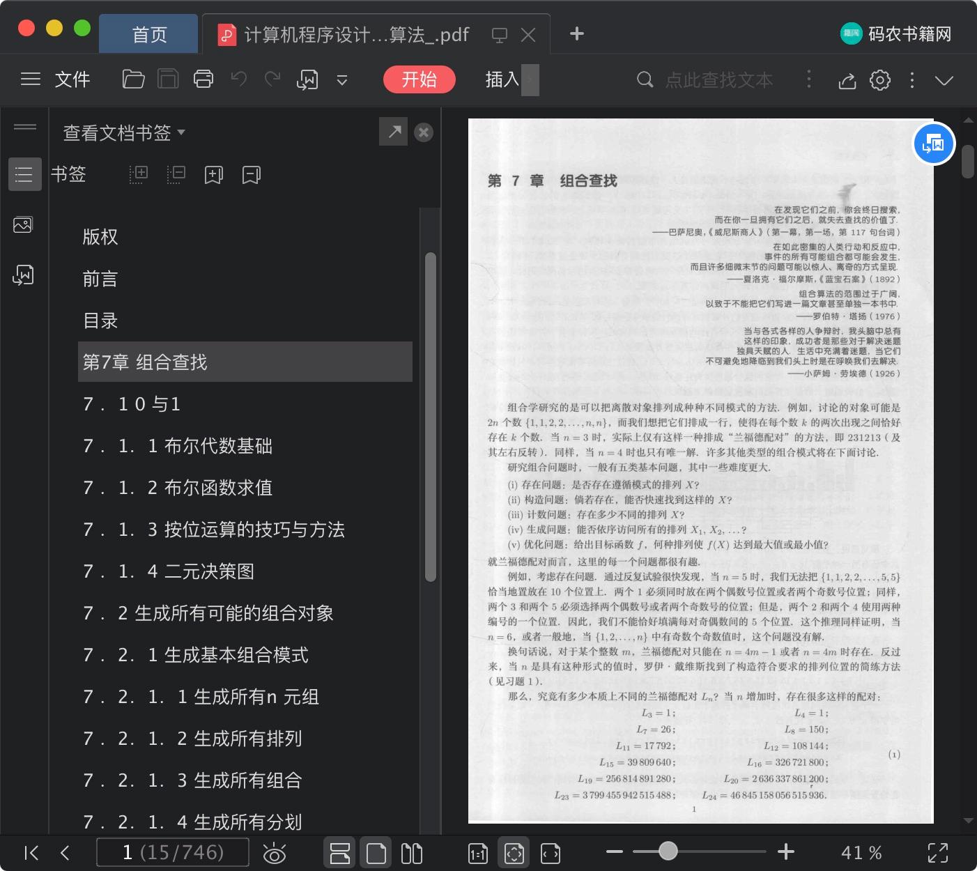Click the floating blue PDF convert button
This screenshot has width=977, height=871.
click(x=934, y=144)
